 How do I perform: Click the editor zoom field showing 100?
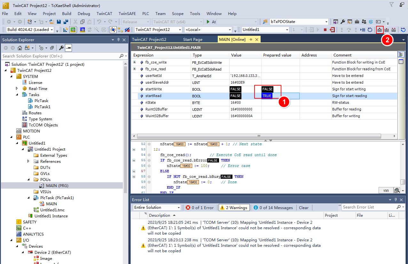click(x=386, y=191)
